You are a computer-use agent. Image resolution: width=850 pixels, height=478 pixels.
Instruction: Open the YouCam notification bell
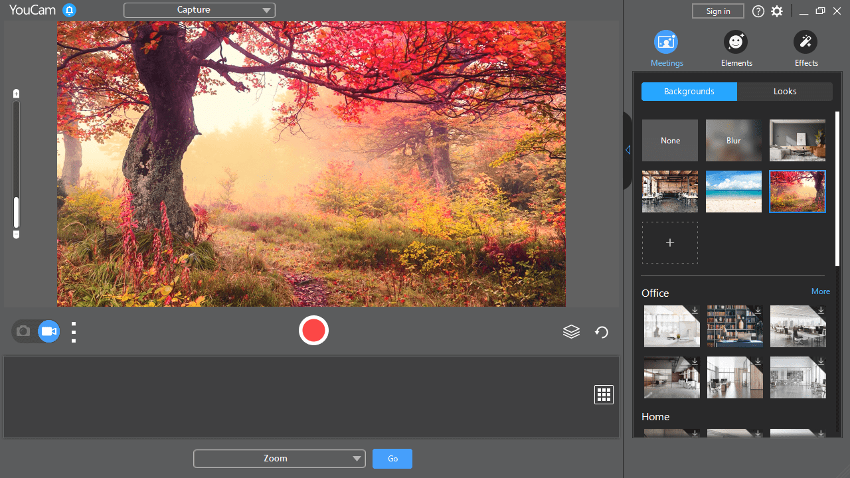(x=69, y=11)
